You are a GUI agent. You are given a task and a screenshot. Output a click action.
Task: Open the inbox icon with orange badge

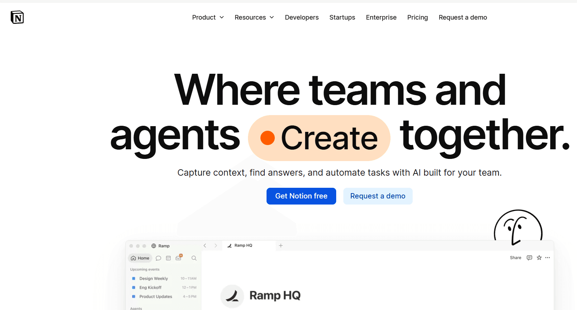coord(179,258)
